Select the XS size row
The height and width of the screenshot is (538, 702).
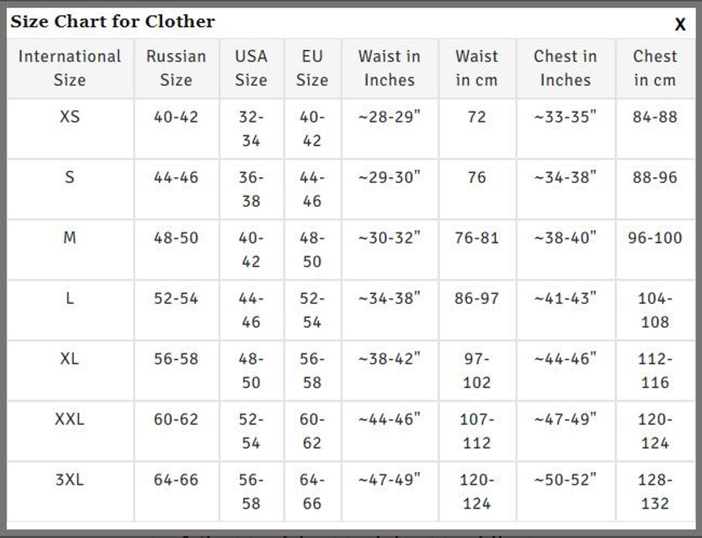70,117
